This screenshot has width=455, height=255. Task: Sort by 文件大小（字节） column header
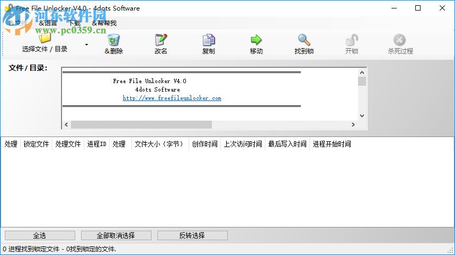click(159, 144)
